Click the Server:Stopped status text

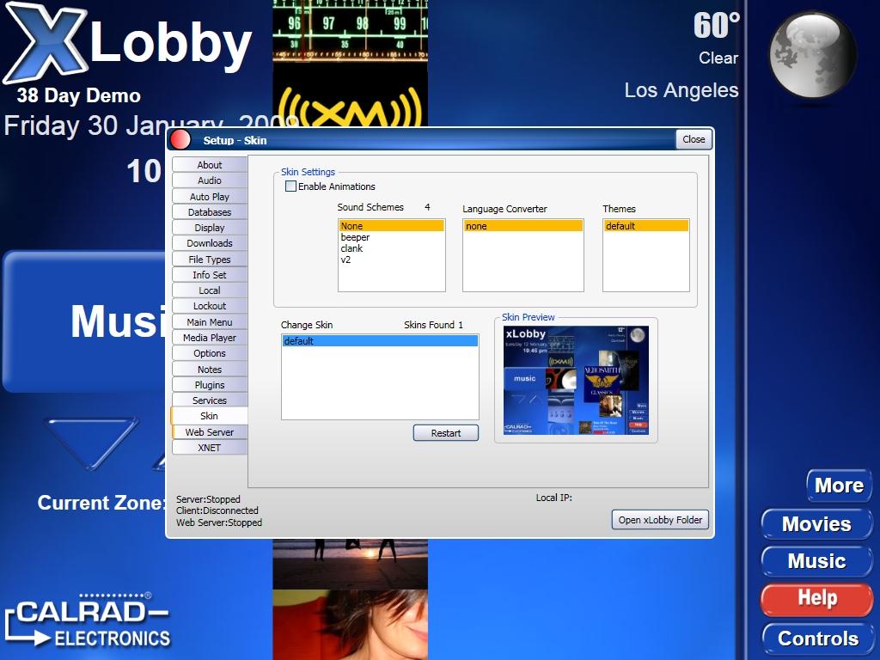click(x=208, y=499)
